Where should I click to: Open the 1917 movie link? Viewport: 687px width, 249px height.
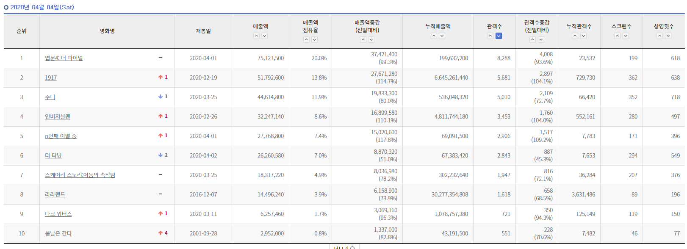[x=51, y=77]
